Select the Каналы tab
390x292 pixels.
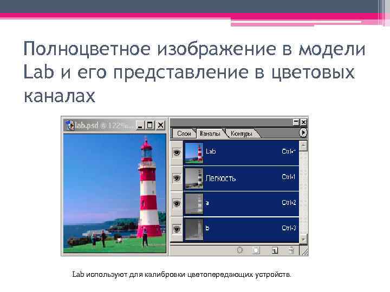pos(210,134)
